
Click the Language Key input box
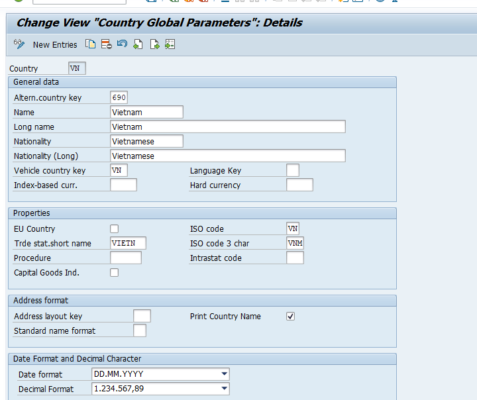pyautogui.click(x=293, y=170)
